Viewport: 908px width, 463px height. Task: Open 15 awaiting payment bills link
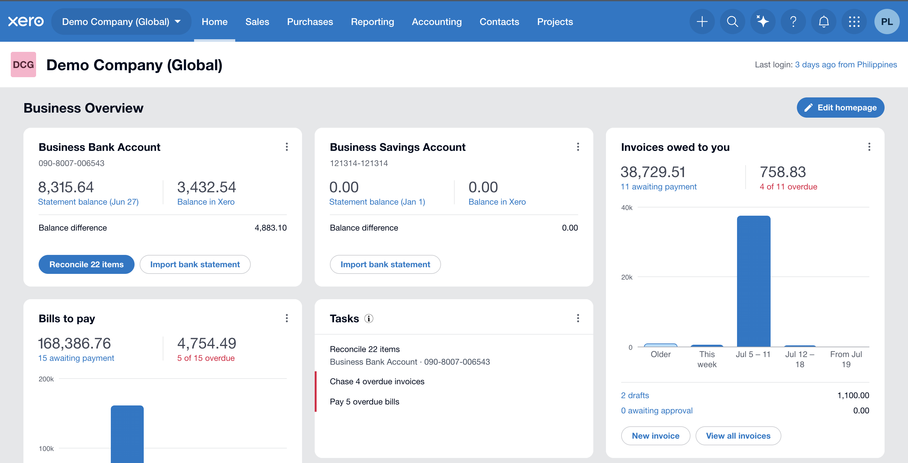76,358
